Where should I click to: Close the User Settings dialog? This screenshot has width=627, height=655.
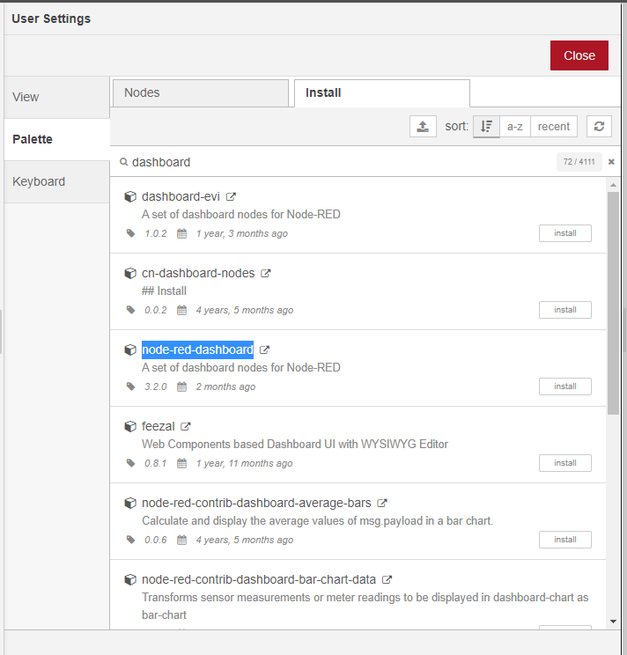[x=579, y=55]
